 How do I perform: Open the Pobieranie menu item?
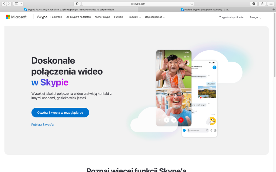[x=56, y=17]
